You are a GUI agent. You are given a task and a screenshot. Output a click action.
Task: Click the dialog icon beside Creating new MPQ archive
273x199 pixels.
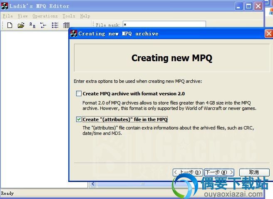[74, 33]
